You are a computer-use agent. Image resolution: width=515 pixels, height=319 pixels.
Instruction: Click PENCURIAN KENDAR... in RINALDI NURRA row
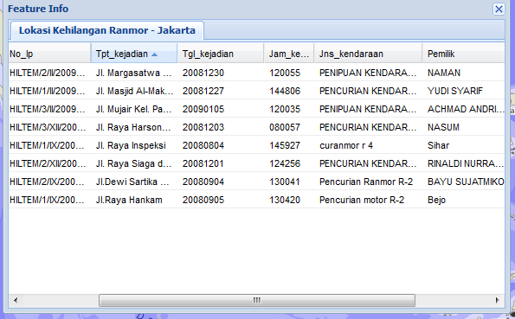click(368, 163)
